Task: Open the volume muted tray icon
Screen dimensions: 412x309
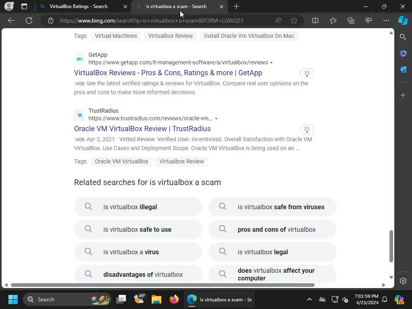Action: 345,299
